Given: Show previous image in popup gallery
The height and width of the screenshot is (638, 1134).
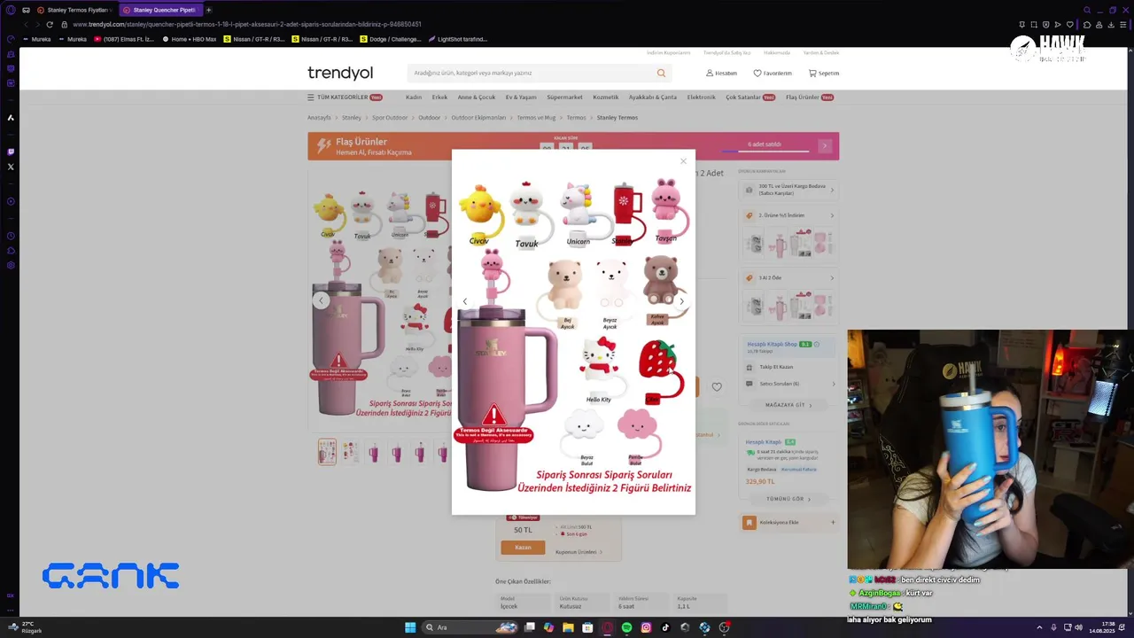Looking at the screenshot, I should [465, 301].
